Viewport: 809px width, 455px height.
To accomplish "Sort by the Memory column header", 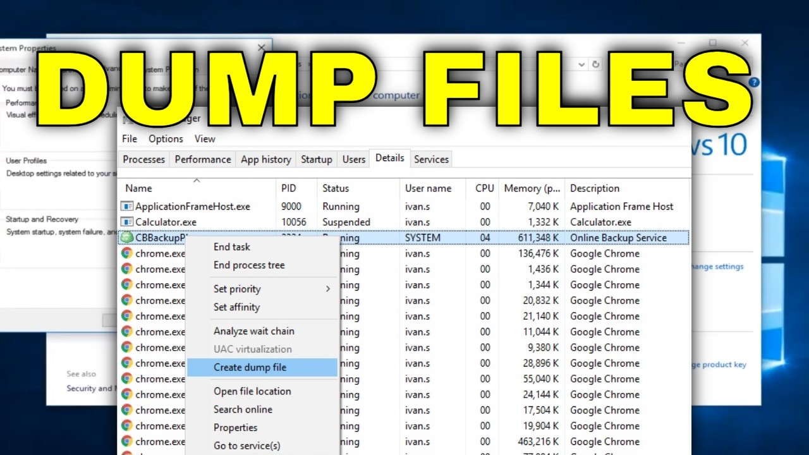I will tap(532, 188).
